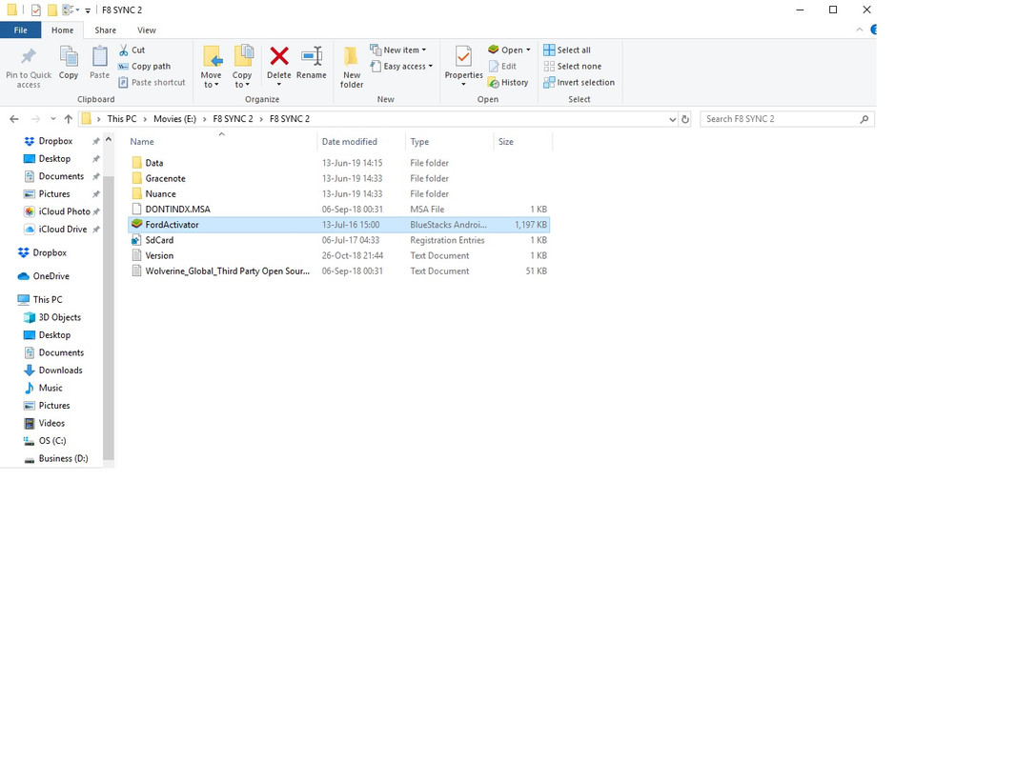Click the search magnifier icon

(864, 119)
